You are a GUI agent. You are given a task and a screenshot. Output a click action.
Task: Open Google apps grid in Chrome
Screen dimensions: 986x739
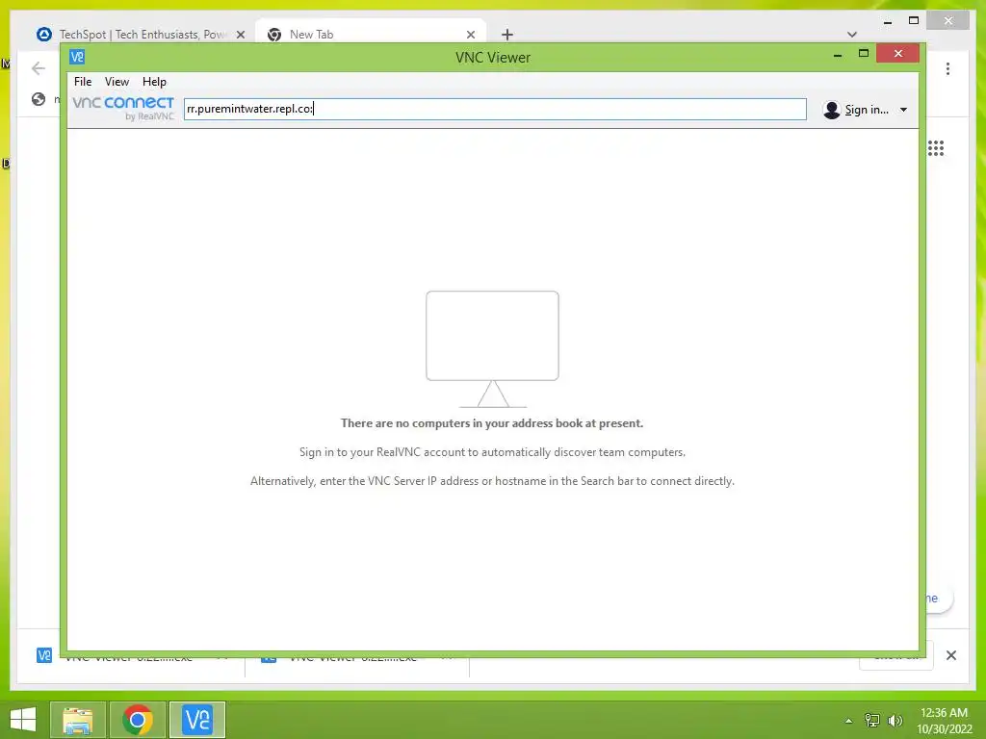[x=936, y=148]
